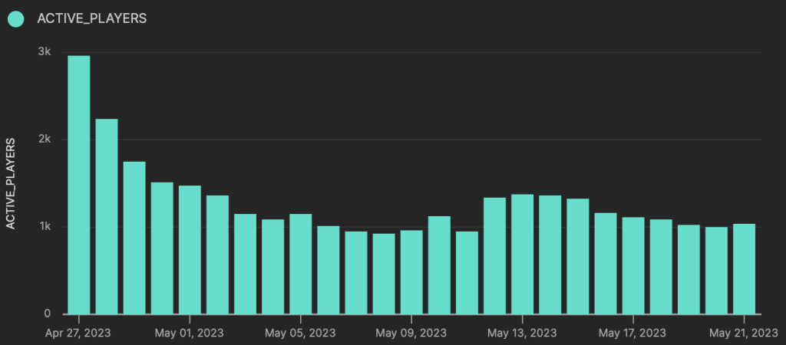
Task: Click the 'May 01, 2023' x-axis label
Action: coord(190,333)
